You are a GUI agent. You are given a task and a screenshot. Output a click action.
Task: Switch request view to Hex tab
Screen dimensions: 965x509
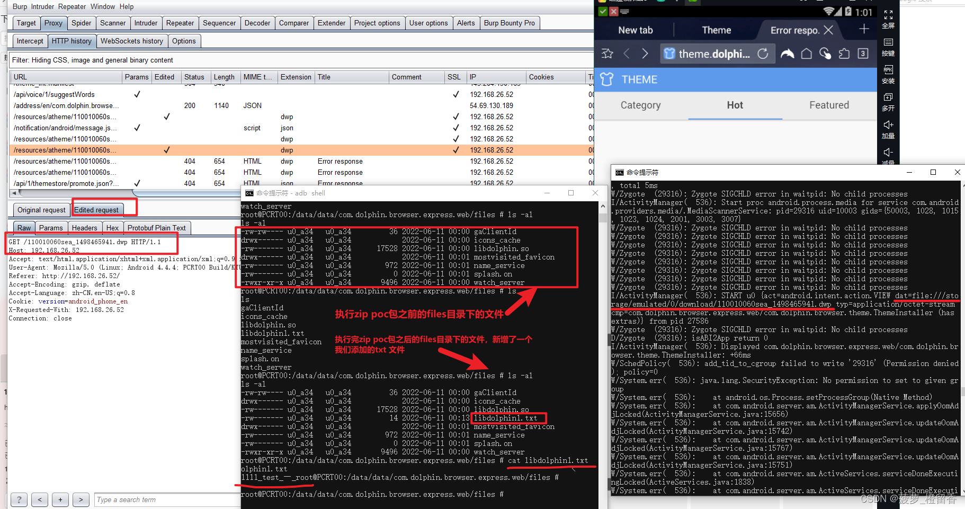coord(112,228)
